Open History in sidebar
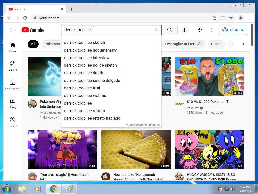The image size is (258, 194). tap(13, 122)
